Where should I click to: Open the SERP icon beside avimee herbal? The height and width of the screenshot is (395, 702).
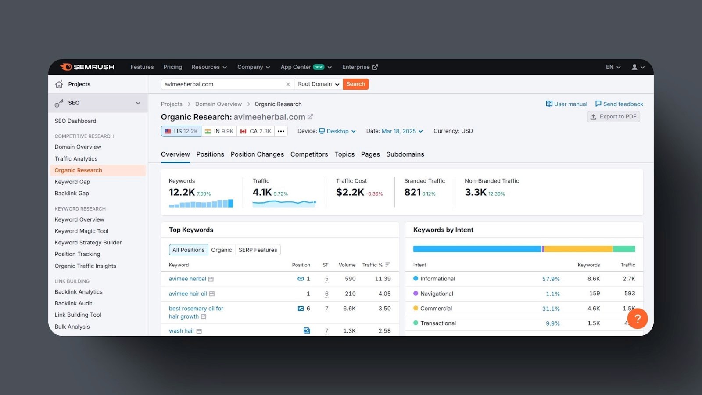click(x=211, y=279)
